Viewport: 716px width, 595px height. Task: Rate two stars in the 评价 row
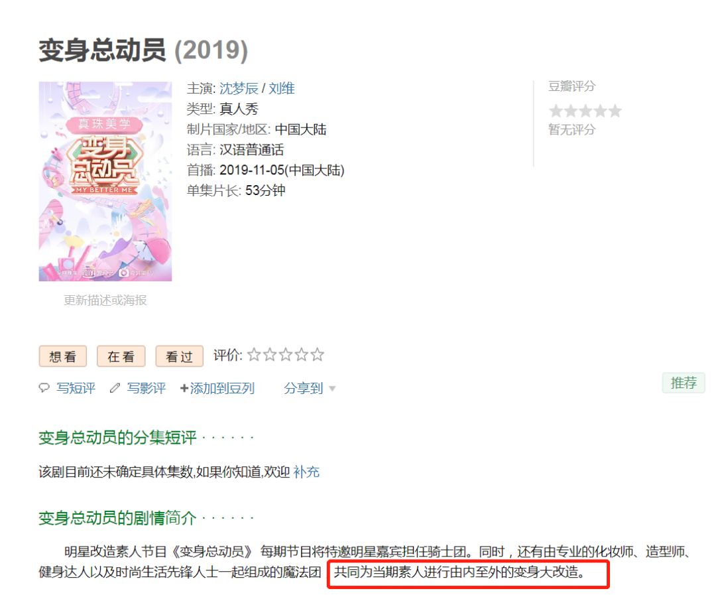pos(270,355)
